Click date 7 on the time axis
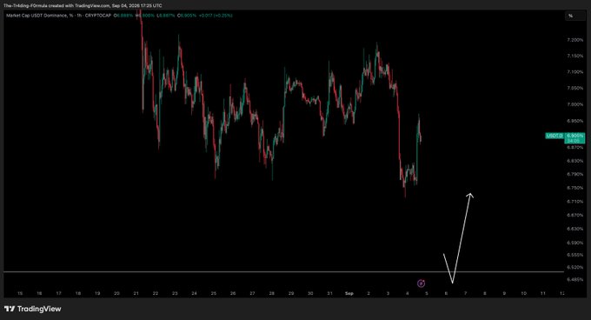The width and height of the screenshot is (591, 320). tap(466, 293)
